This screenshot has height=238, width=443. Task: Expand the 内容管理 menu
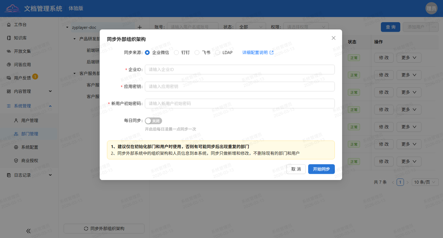tap(29, 91)
